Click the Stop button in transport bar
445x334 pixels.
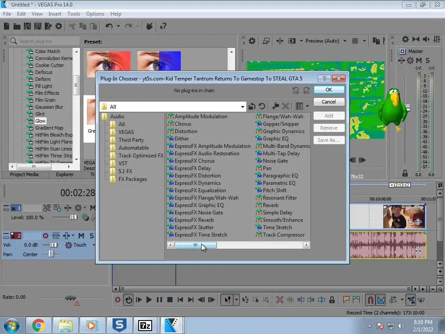170,300
